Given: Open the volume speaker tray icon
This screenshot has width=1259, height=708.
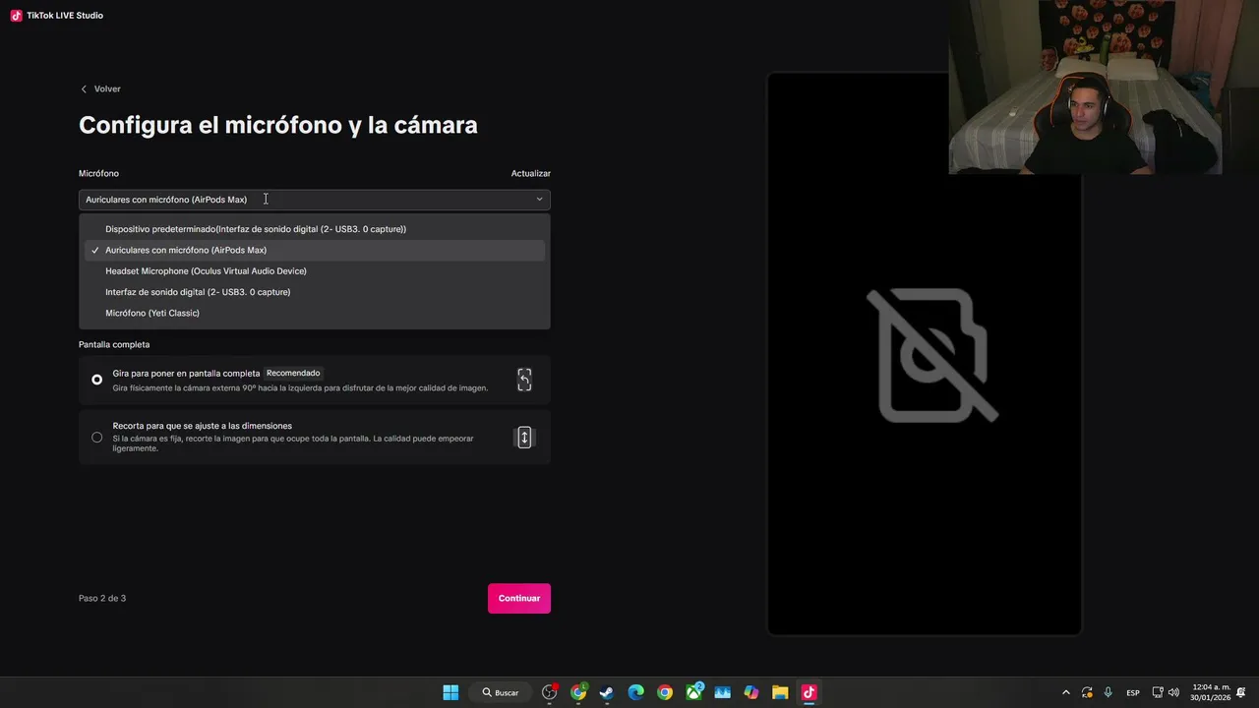Looking at the screenshot, I should point(1173,692).
